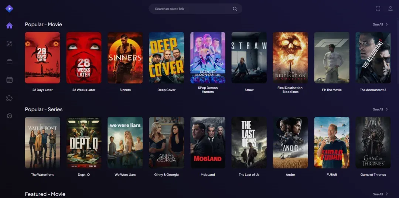Open Andor series poster

pyautogui.click(x=290, y=143)
